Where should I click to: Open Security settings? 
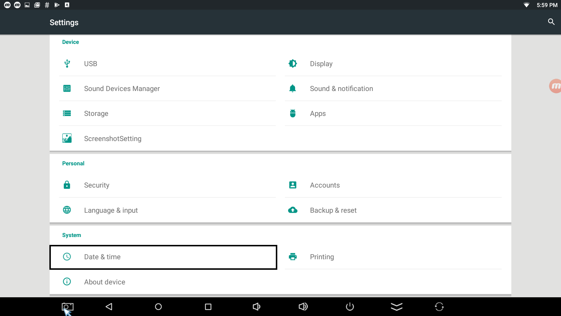[97, 185]
